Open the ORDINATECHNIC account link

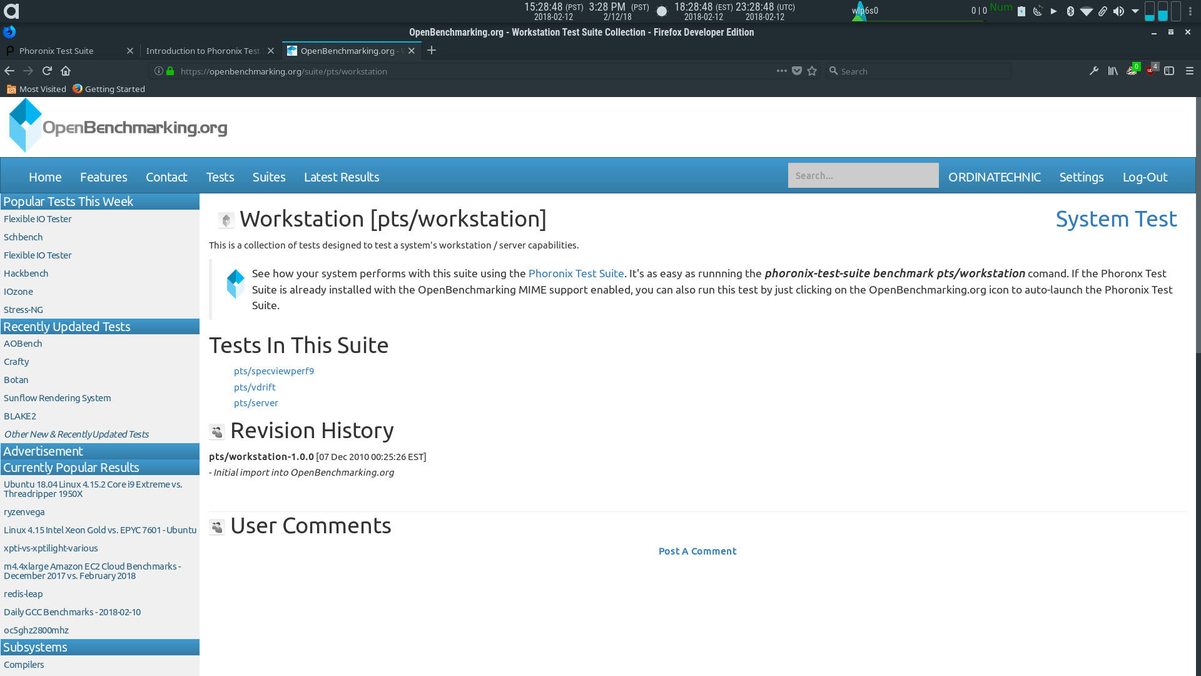point(995,177)
